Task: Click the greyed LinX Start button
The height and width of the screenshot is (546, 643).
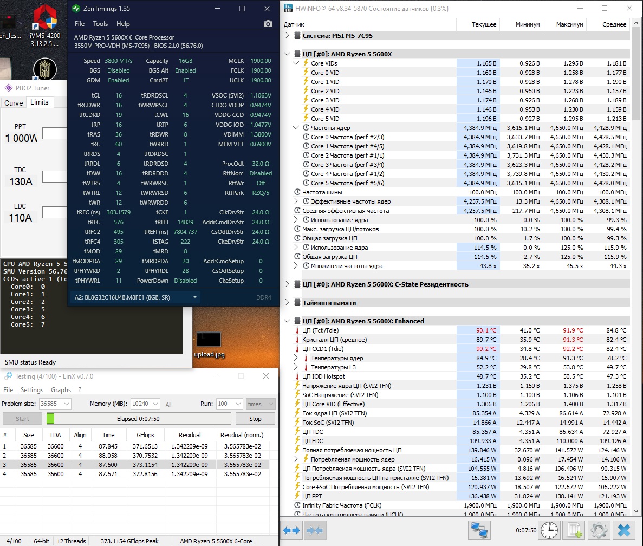Action: point(22,419)
